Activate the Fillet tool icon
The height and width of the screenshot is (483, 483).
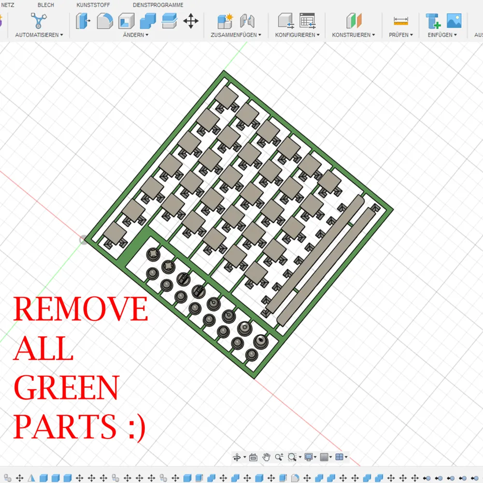(105, 21)
